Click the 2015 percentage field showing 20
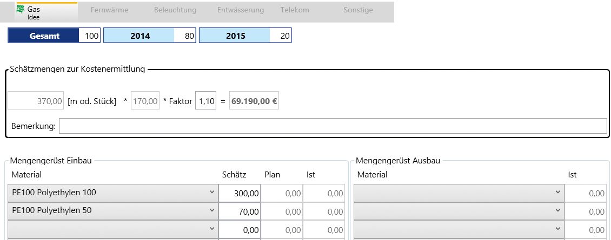This screenshot has height=240, width=611. (281, 36)
